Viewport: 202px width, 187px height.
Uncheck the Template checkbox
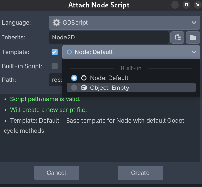(54, 52)
